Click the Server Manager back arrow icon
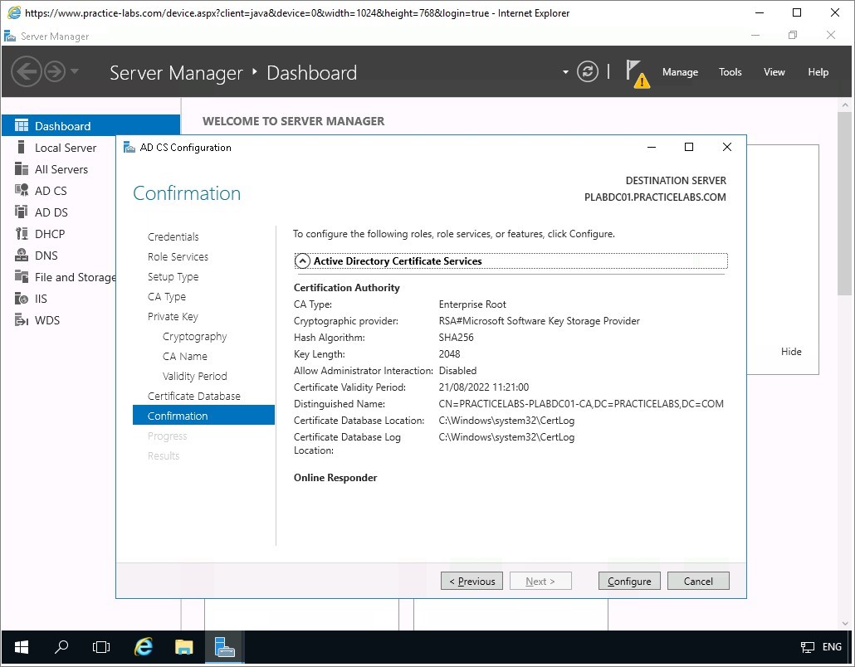The width and height of the screenshot is (855, 667). coord(27,71)
